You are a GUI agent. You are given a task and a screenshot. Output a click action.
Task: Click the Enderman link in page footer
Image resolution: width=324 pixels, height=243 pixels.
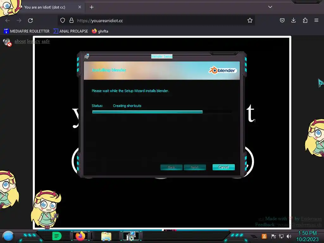click(x=311, y=219)
